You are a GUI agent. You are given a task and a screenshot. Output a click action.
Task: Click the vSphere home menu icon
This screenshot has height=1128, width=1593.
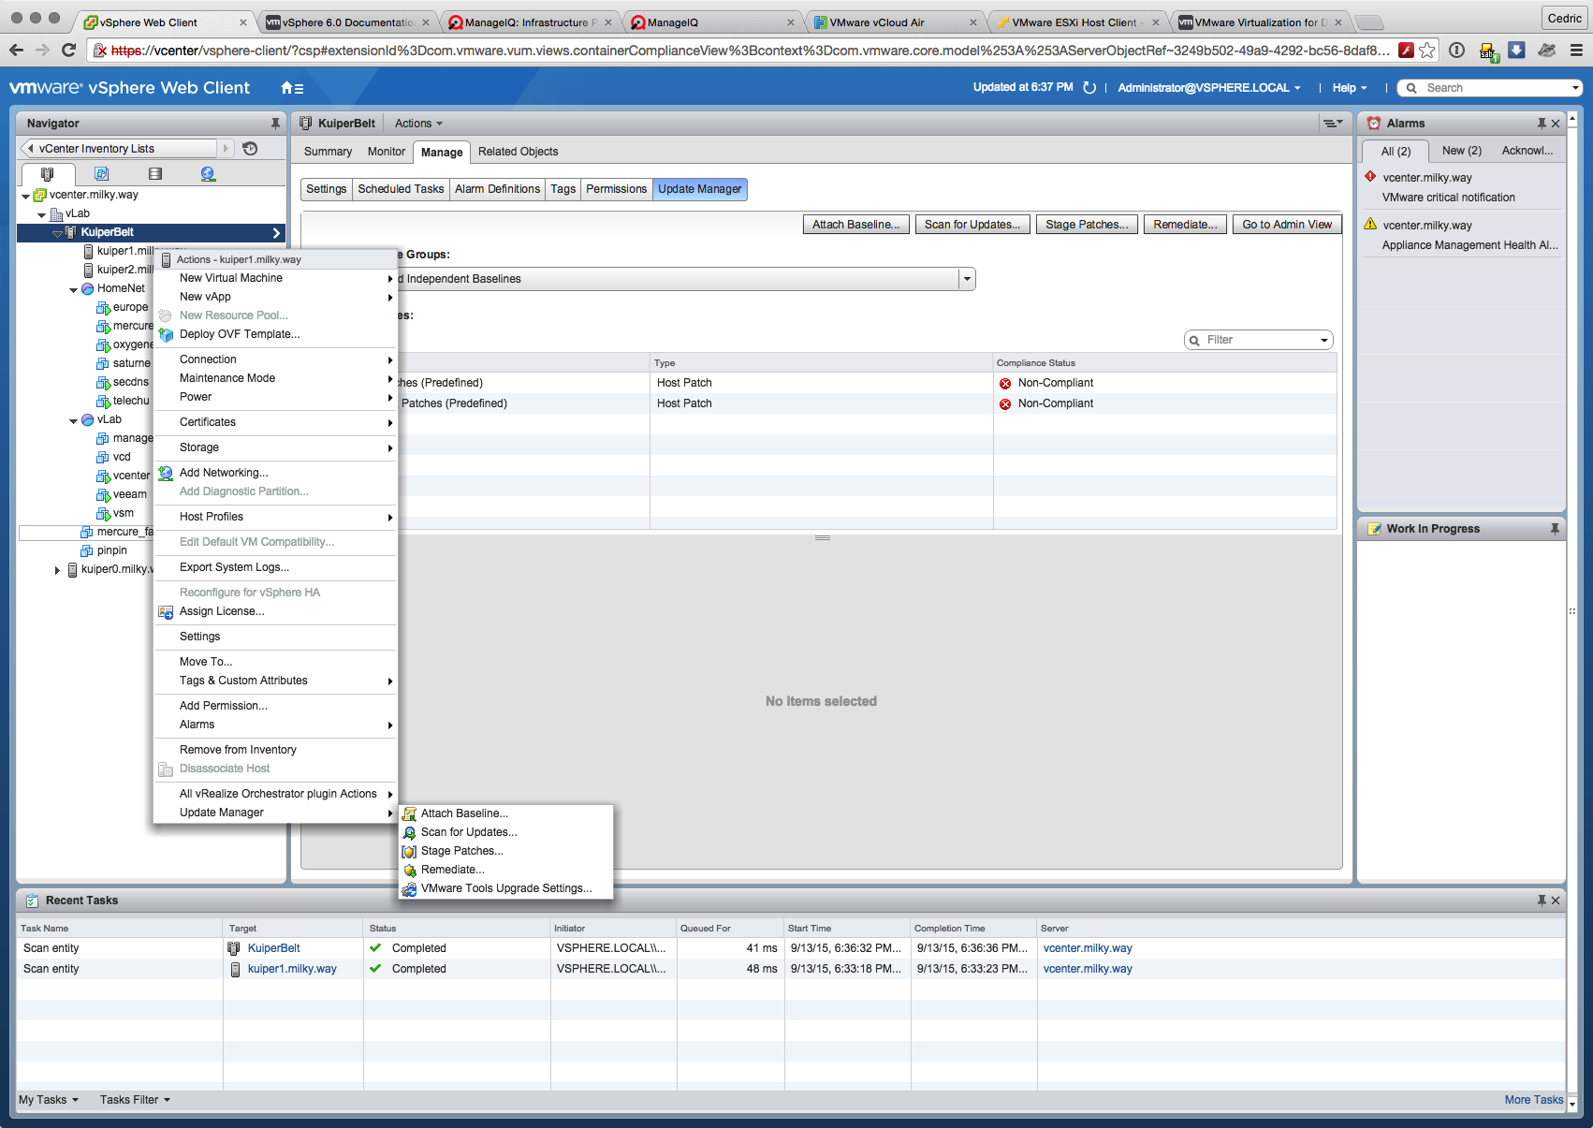[x=291, y=88]
